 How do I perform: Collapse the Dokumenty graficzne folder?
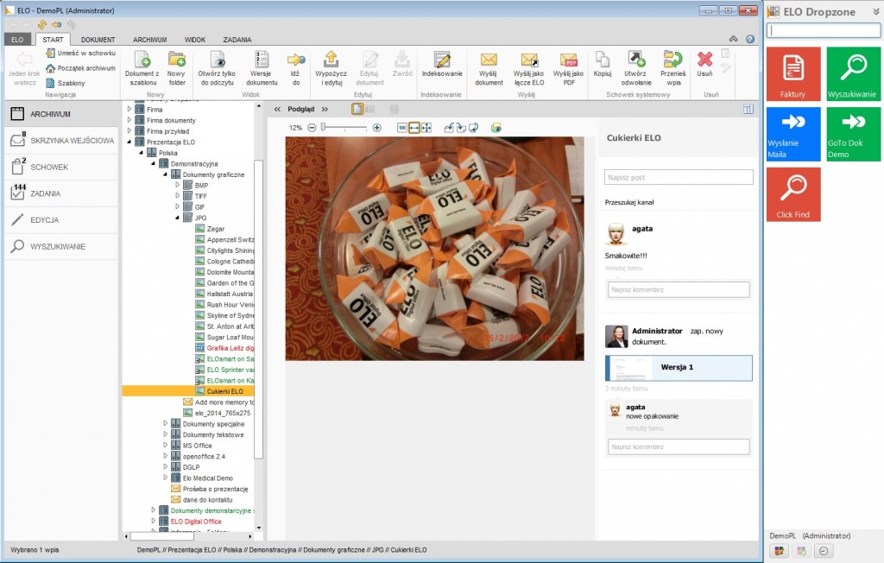click(x=165, y=175)
